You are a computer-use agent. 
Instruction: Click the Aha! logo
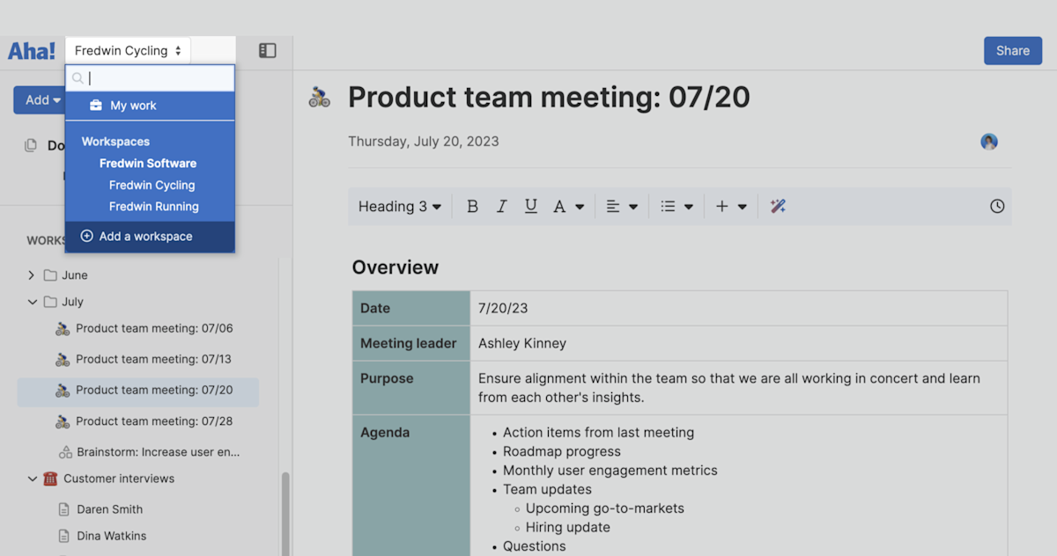[x=30, y=50]
